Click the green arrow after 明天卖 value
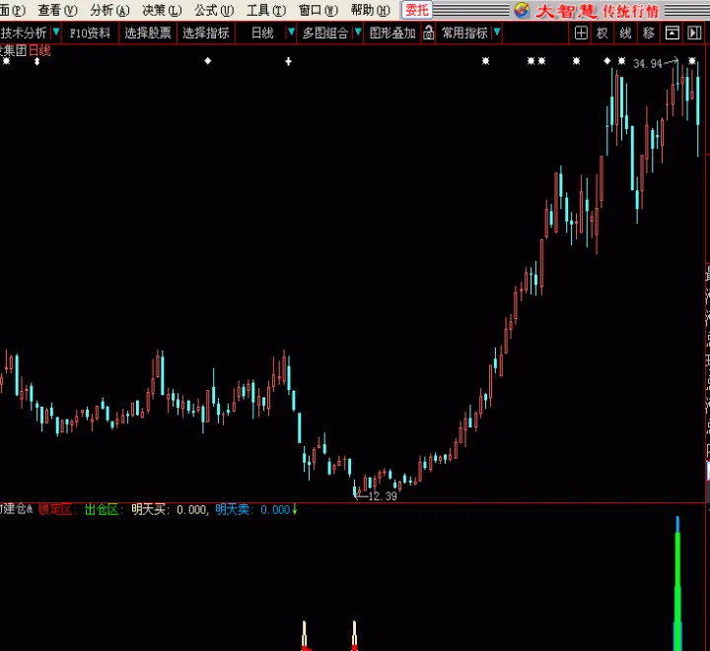This screenshot has height=651, width=710. tap(295, 509)
